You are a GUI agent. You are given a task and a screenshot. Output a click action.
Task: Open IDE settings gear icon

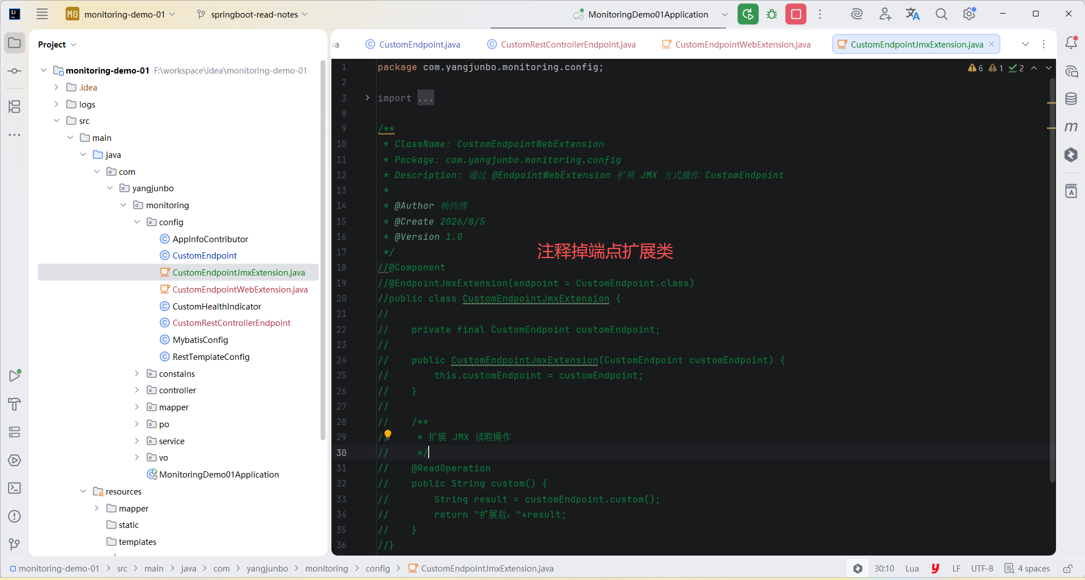[x=969, y=14]
